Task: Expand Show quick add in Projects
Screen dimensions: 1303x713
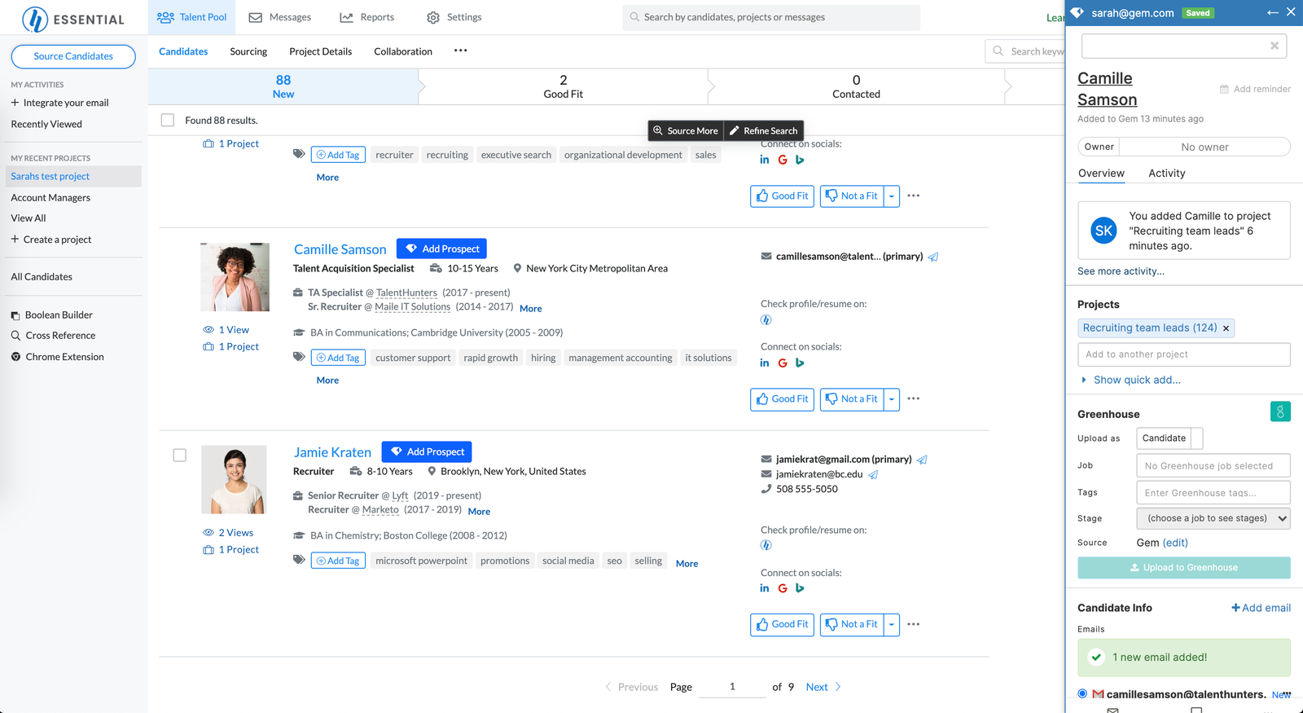Action: [1130, 380]
